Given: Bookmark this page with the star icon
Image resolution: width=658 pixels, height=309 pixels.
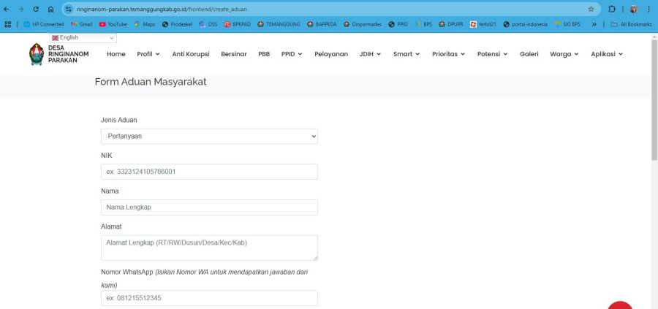Looking at the screenshot, I should pos(591,9).
